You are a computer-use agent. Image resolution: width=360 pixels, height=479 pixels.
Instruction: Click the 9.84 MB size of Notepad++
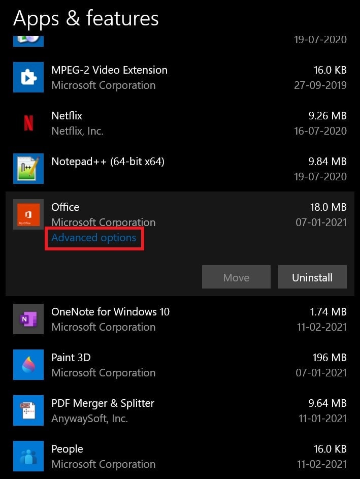(x=328, y=162)
